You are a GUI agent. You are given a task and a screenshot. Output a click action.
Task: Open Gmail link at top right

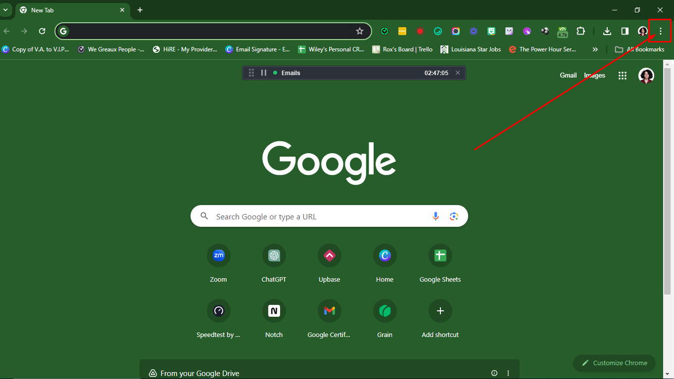[568, 75]
